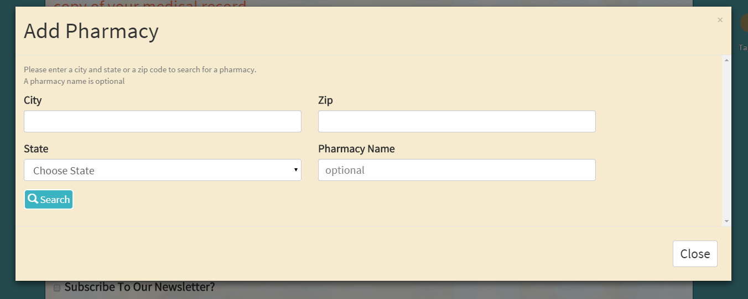This screenshot has width=748, height=299.
Task: Open the Choose State dropdown
Action: pyautogui.click(x=163, y=170)
